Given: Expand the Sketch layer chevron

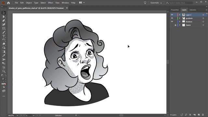Looking at the screenshot, I should tap(180, 25).
